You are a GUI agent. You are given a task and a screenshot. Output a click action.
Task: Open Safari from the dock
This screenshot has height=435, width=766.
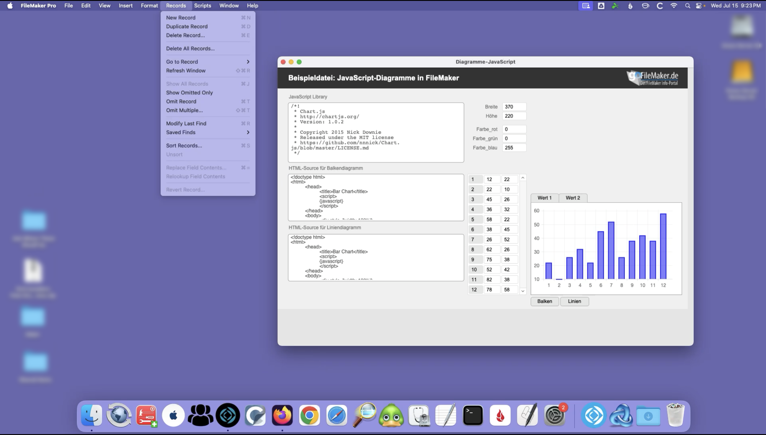tap(337, 415)
